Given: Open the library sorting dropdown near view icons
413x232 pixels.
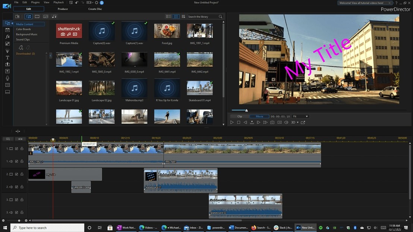Looking at the screenshot, I should coord(183,16).
